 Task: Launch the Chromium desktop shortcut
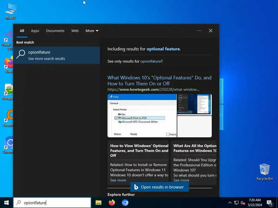pyautogui.click(x=8, y=145)
